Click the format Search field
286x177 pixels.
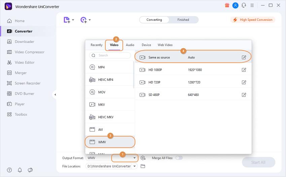110,55
